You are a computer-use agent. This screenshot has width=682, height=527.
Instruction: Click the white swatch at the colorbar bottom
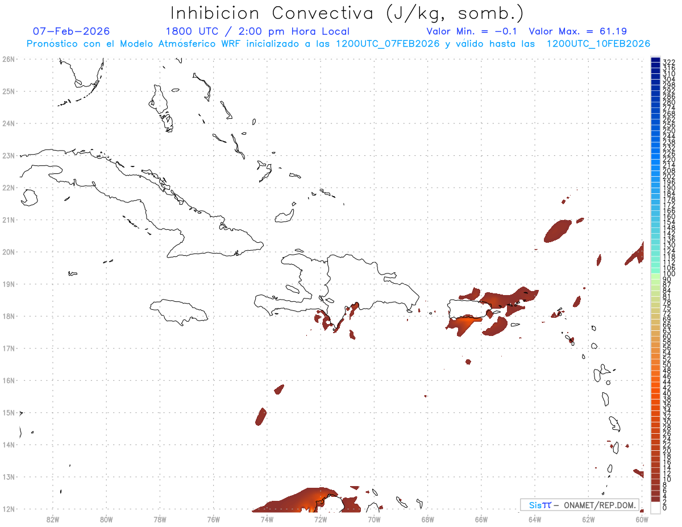(655, 507)
